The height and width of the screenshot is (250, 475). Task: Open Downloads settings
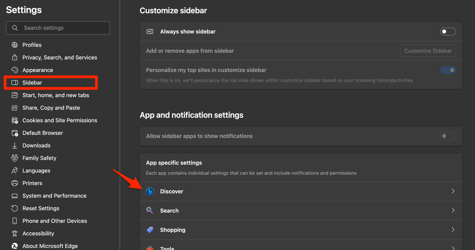pyautogui.click(x=36, y=145)
